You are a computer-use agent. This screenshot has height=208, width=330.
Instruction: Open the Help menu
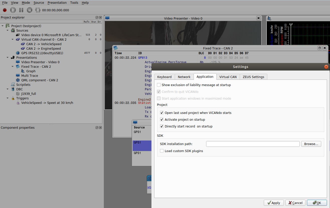pyautogui.click(x=85, y=3)
